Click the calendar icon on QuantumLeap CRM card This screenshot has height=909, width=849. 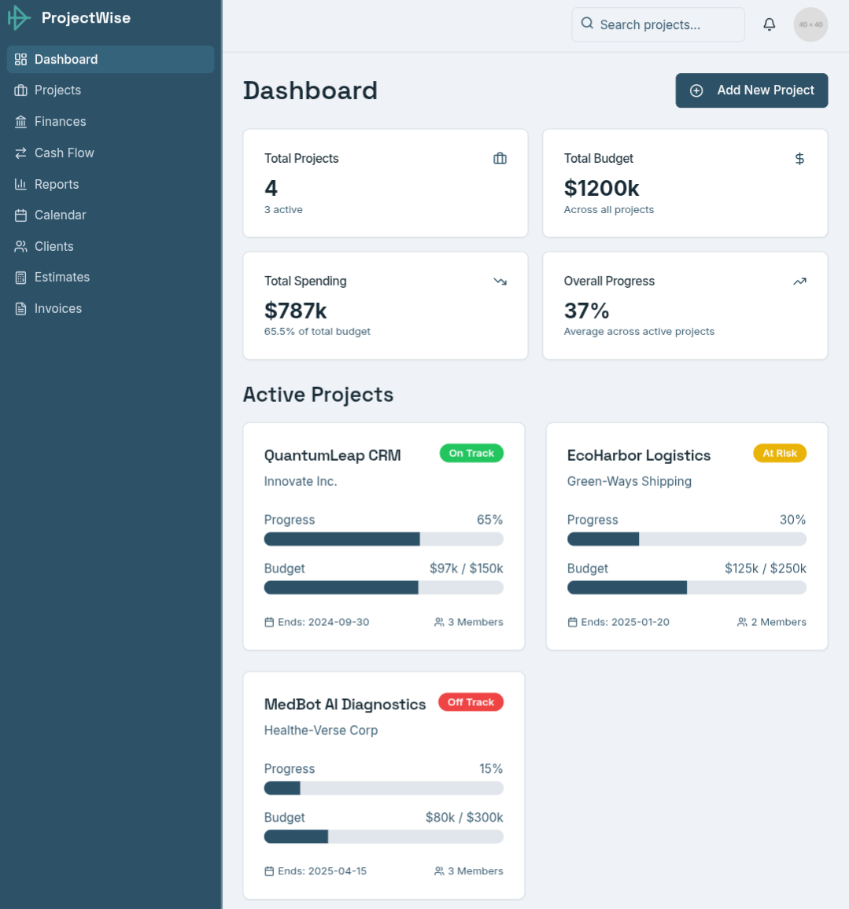269,622
